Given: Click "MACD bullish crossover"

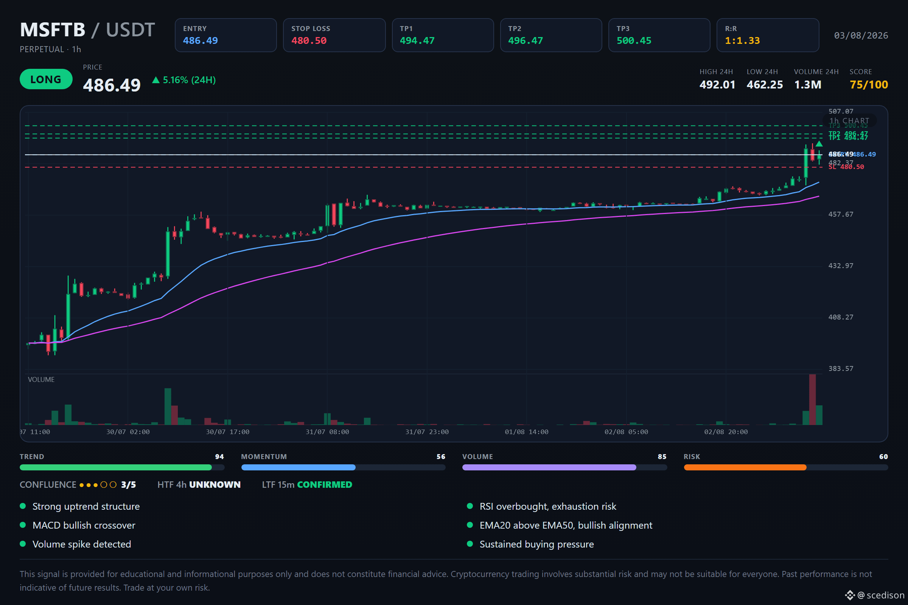Looking at the screenshot, I should tap(84, 525).
